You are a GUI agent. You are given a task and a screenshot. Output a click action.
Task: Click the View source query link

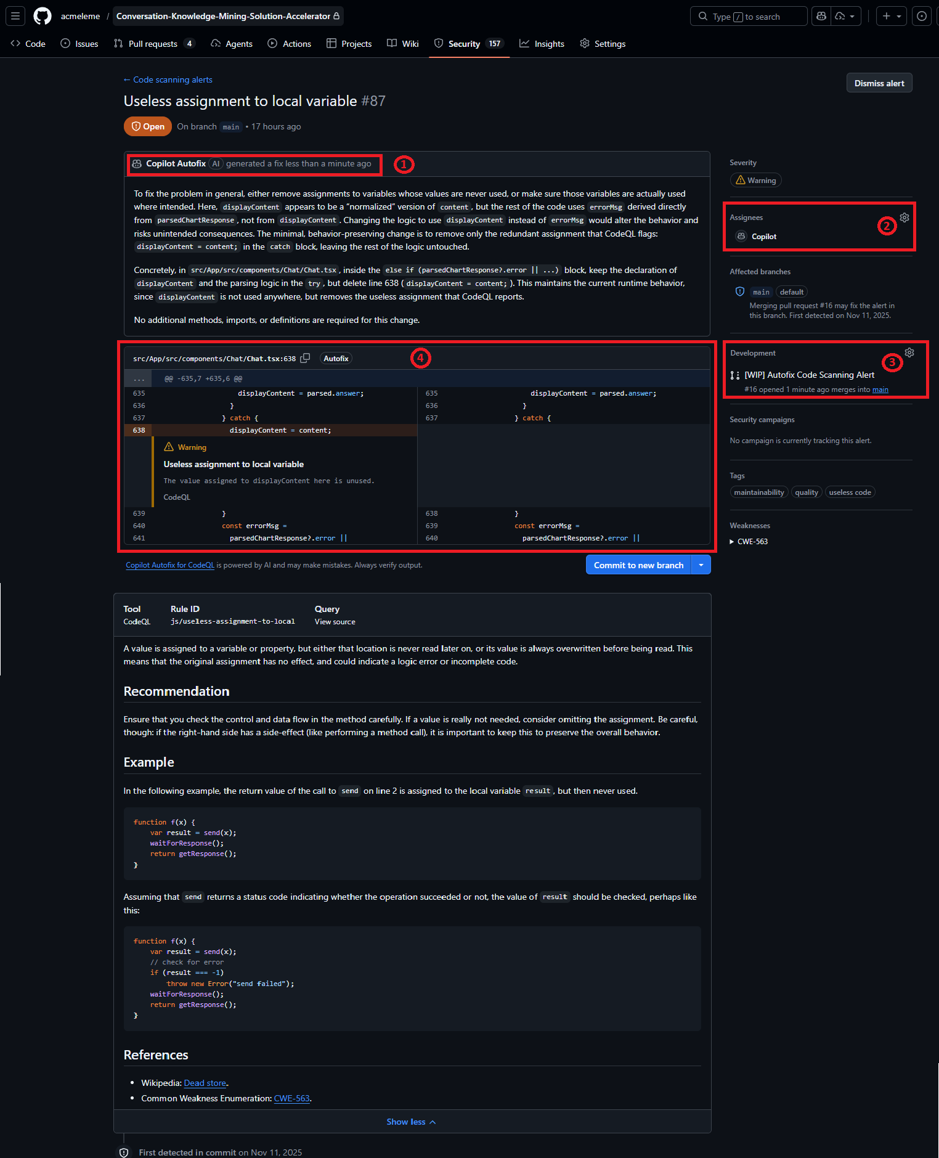click(335, 622)
